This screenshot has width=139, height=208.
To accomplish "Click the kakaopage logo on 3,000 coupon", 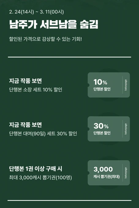I will pyautogui.click(x=126, y=173).
